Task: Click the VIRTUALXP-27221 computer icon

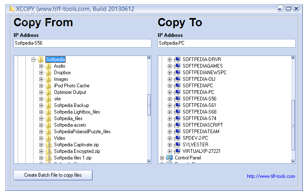Action: 177,151
